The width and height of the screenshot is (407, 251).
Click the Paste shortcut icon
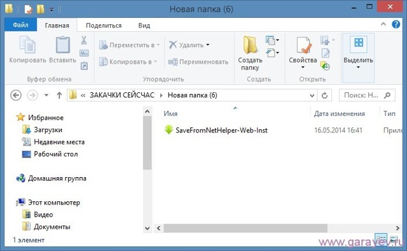coord(84,66)
